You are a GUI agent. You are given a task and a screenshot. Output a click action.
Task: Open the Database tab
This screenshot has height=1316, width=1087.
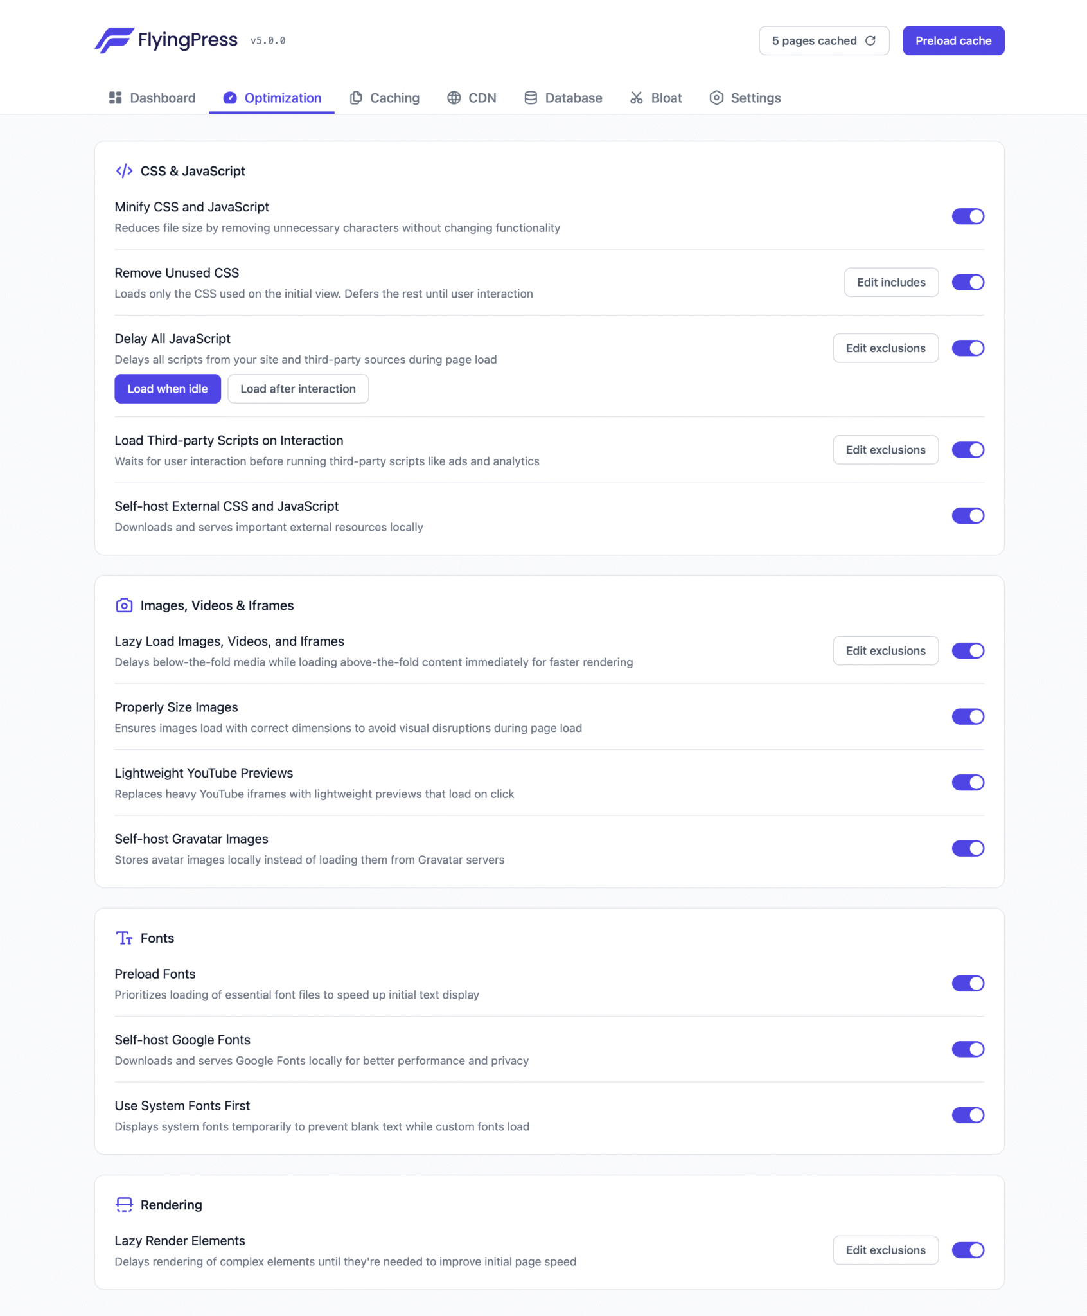pos(562,98)
